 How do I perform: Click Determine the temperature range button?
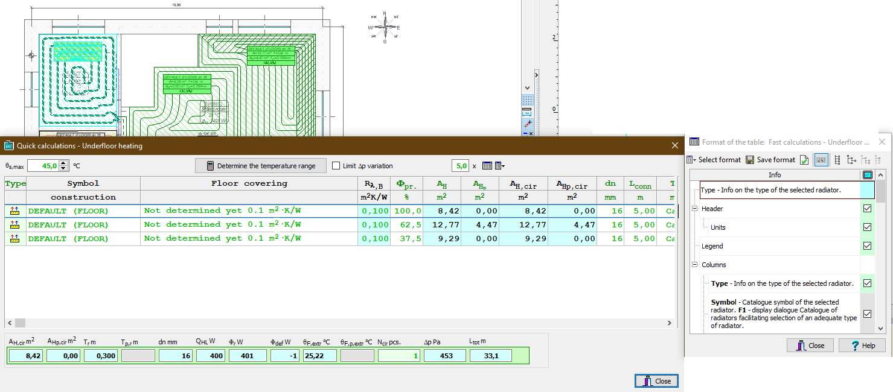(260, 166)
